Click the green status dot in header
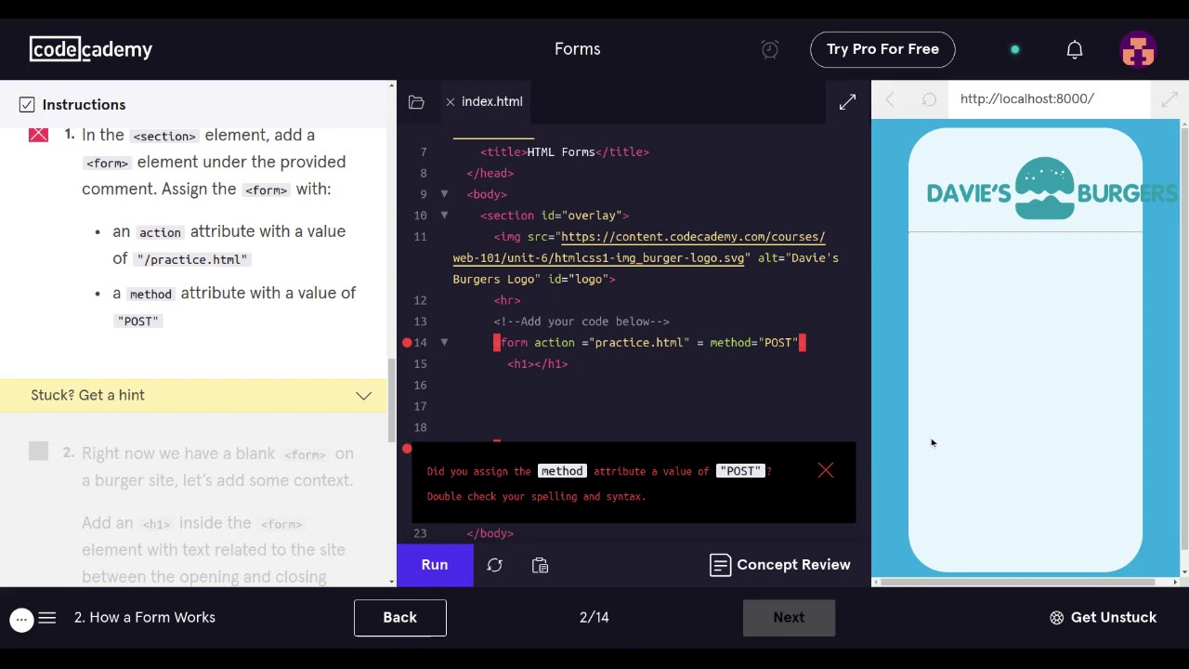The width and height of the screenshot is (1189, 669). pos(1015,49)
